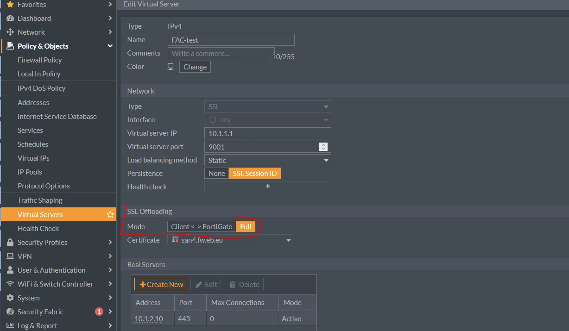Sort by Address column header
The image size is (569, 331).
click(x=153, y=303)
